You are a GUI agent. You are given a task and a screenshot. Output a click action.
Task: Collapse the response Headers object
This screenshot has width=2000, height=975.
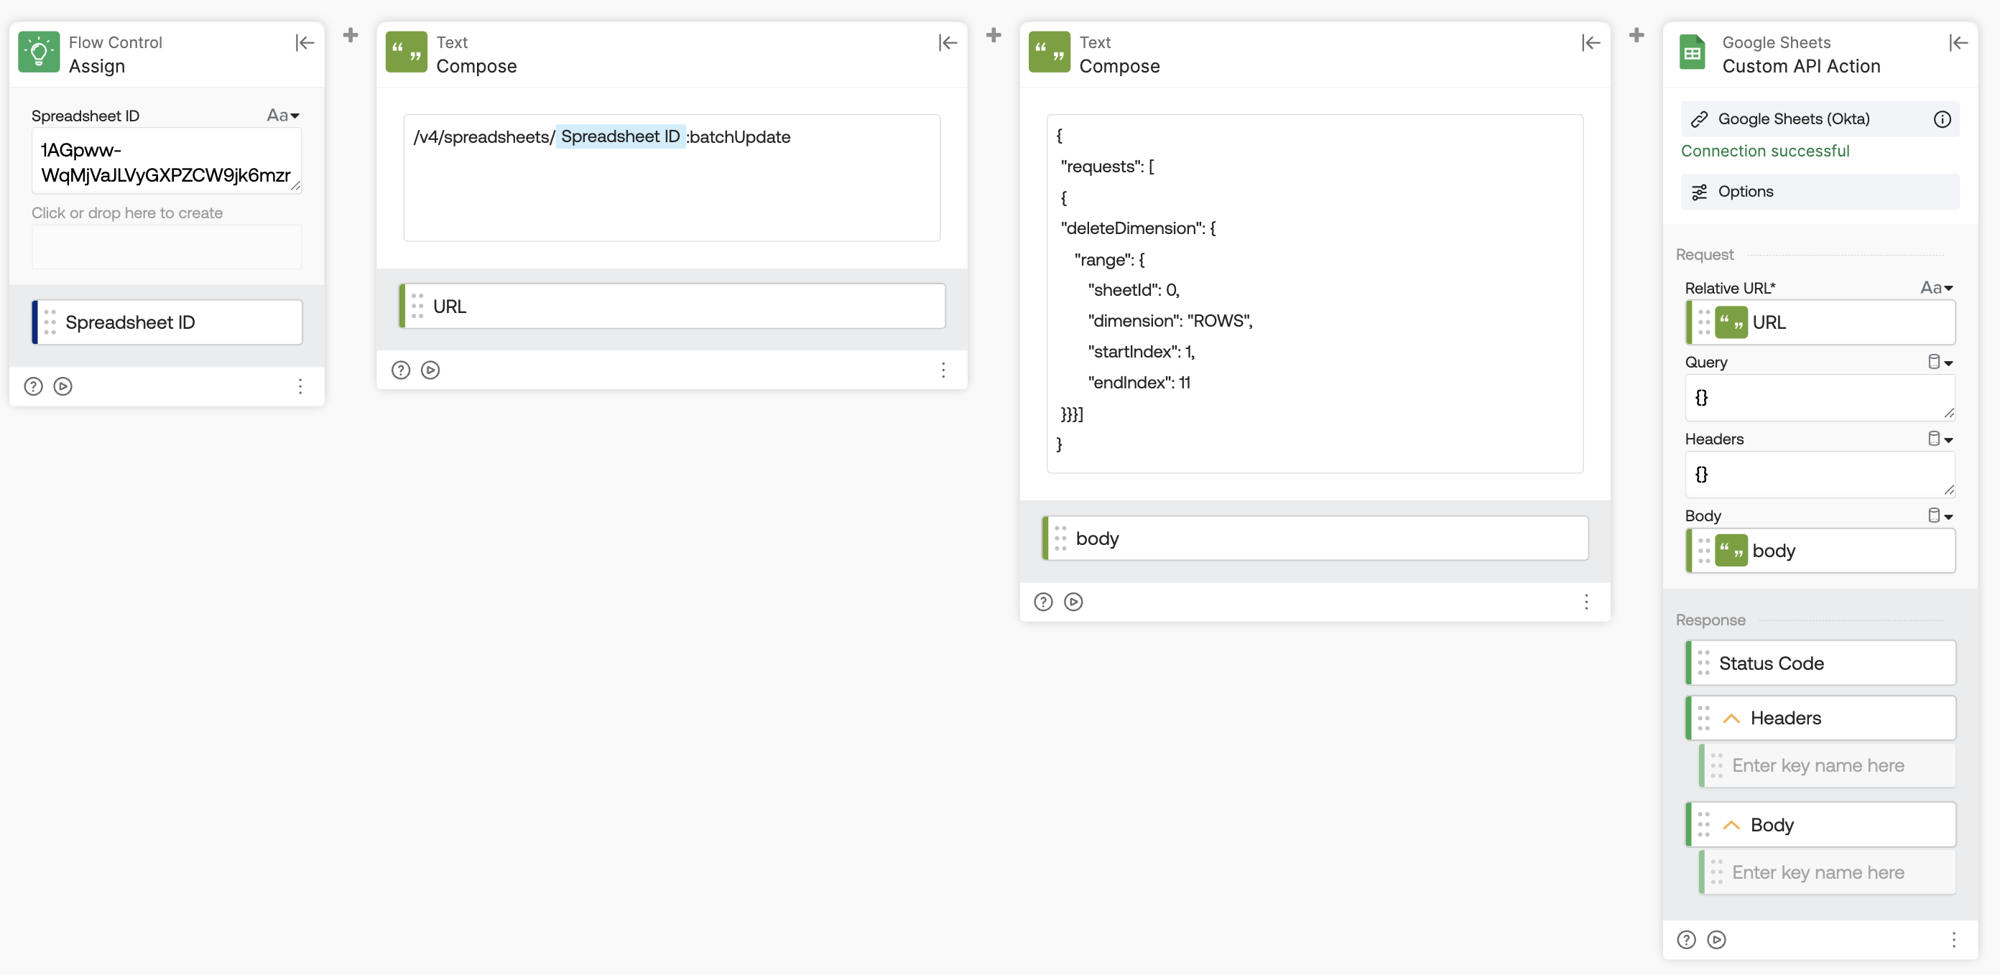pyautogui.click(x=1731, y=718)
